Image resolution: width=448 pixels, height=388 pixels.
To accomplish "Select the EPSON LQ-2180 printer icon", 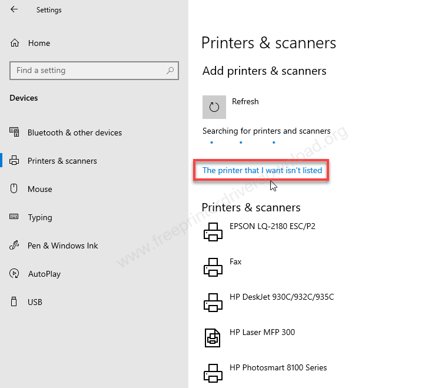I will pos(213,232).
